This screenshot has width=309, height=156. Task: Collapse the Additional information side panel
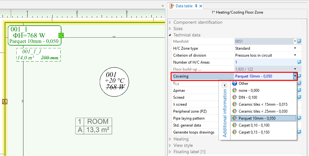click(224, 85)
